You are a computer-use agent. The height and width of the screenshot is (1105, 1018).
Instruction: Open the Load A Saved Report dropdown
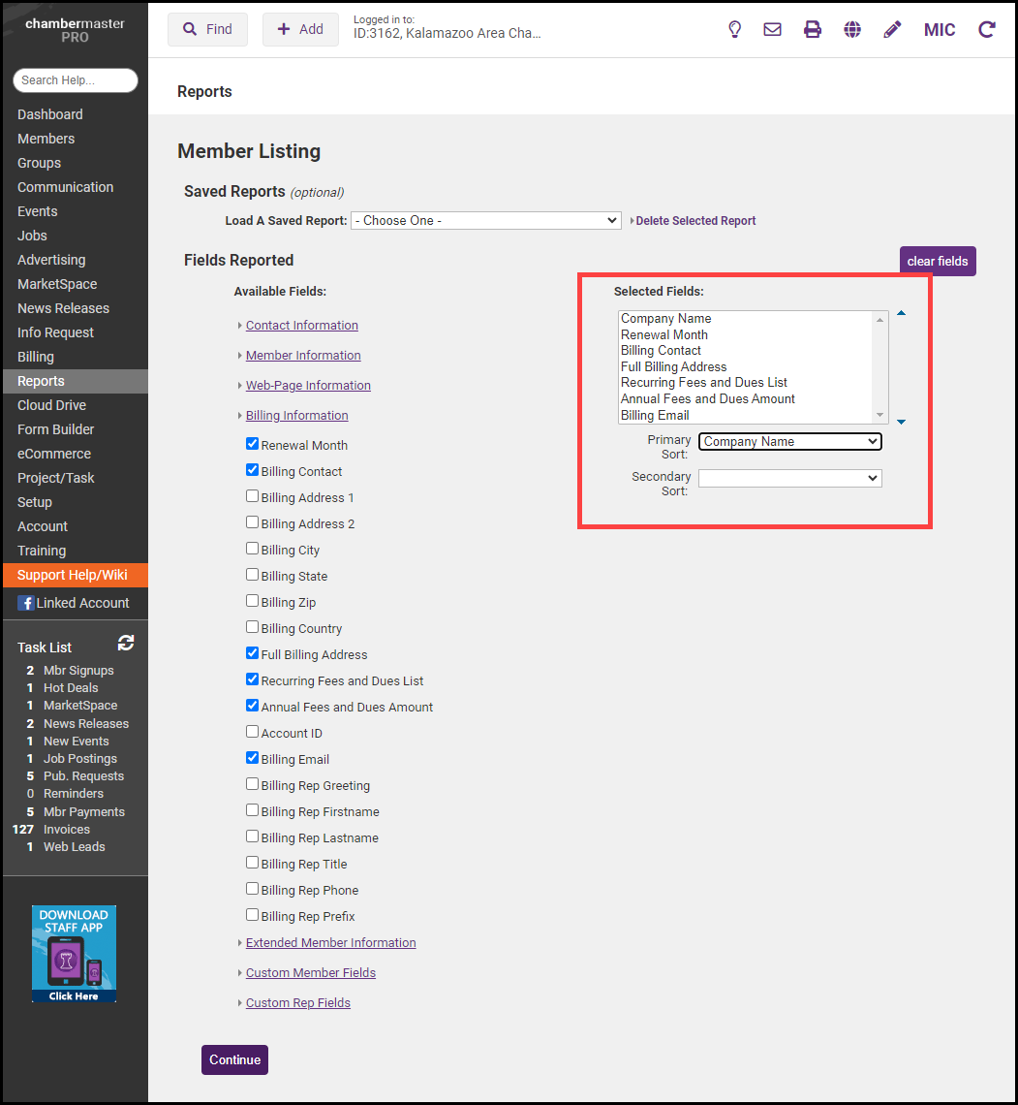[485, 221]
